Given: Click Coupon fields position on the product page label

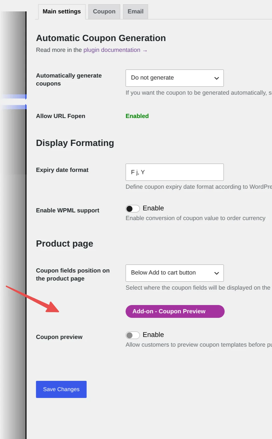Looking at the screenshot, I should click(73, 275).
